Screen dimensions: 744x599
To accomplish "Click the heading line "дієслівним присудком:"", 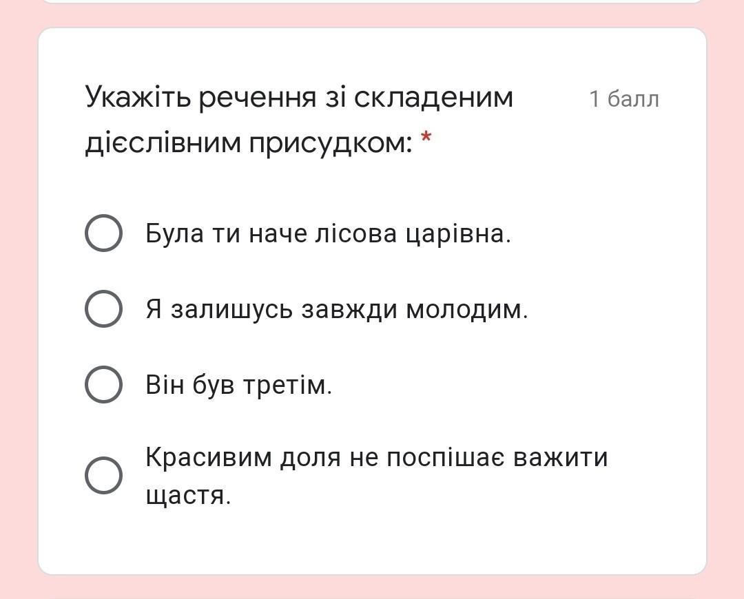I will pos(248,143).
